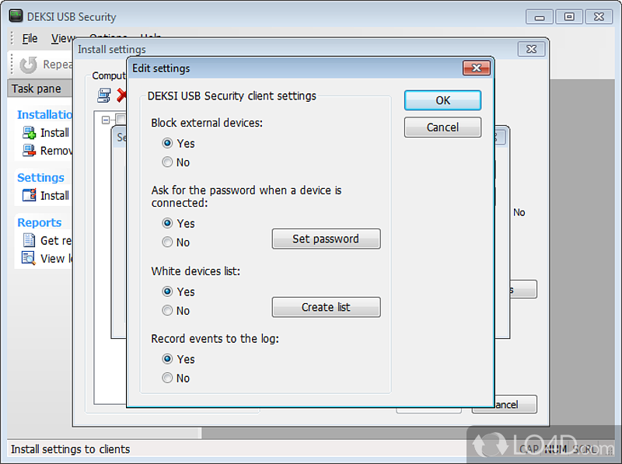Click the Settings heading in Task pane

point(40,178)
